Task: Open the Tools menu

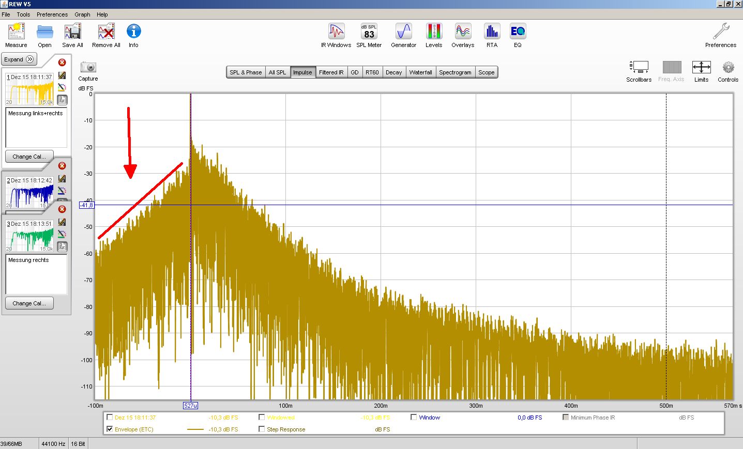Action: point(23,14)
